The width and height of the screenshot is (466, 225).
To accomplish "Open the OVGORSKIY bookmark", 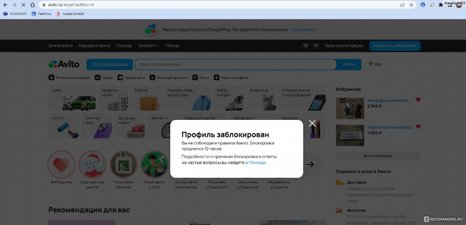I will click(x=15, y=14).
